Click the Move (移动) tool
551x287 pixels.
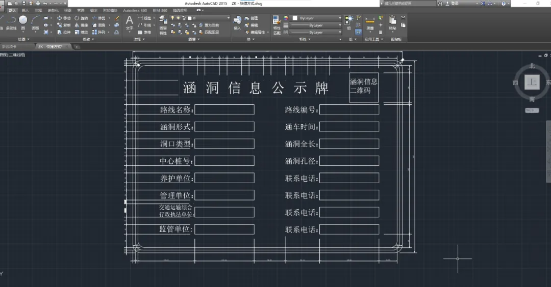(x=64, y=18)
